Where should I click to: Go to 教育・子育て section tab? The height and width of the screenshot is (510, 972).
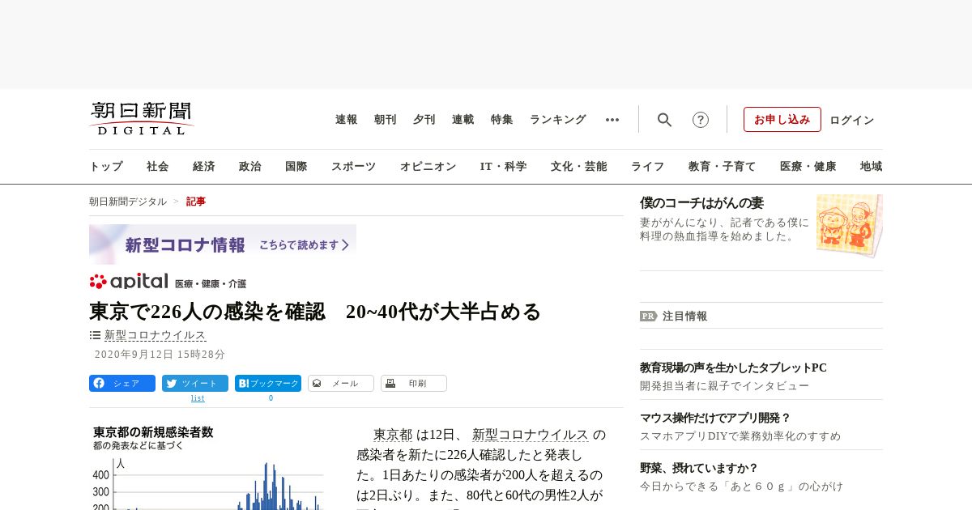coord(723,167)
